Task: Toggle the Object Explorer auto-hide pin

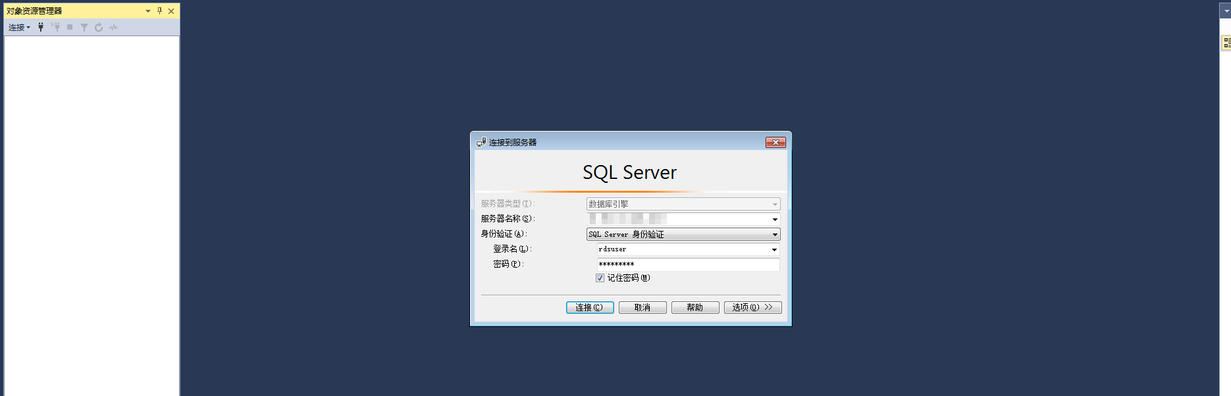Action: click(x=159, y=11)
